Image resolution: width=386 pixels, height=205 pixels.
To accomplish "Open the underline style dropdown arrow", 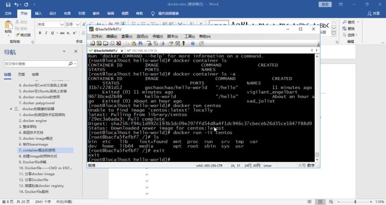I will [x=57, y=33].
